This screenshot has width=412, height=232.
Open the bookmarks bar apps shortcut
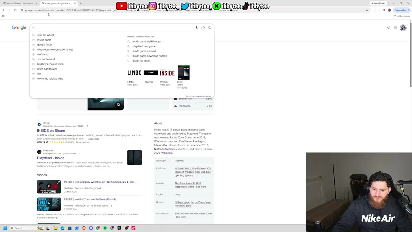[x=3, y=16]
